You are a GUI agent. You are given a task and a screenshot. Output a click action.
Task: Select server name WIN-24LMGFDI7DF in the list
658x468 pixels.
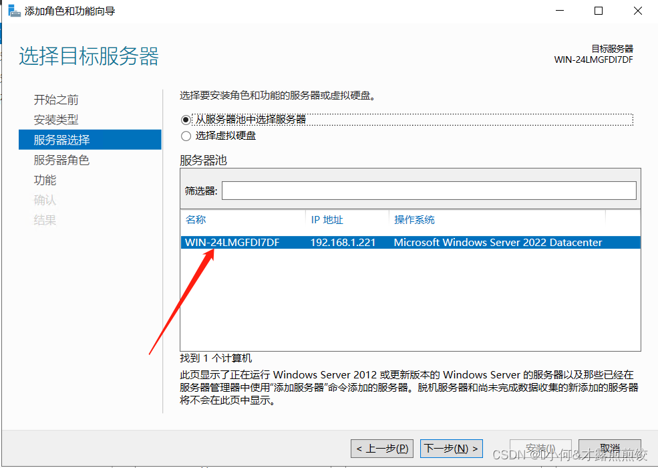232,243
